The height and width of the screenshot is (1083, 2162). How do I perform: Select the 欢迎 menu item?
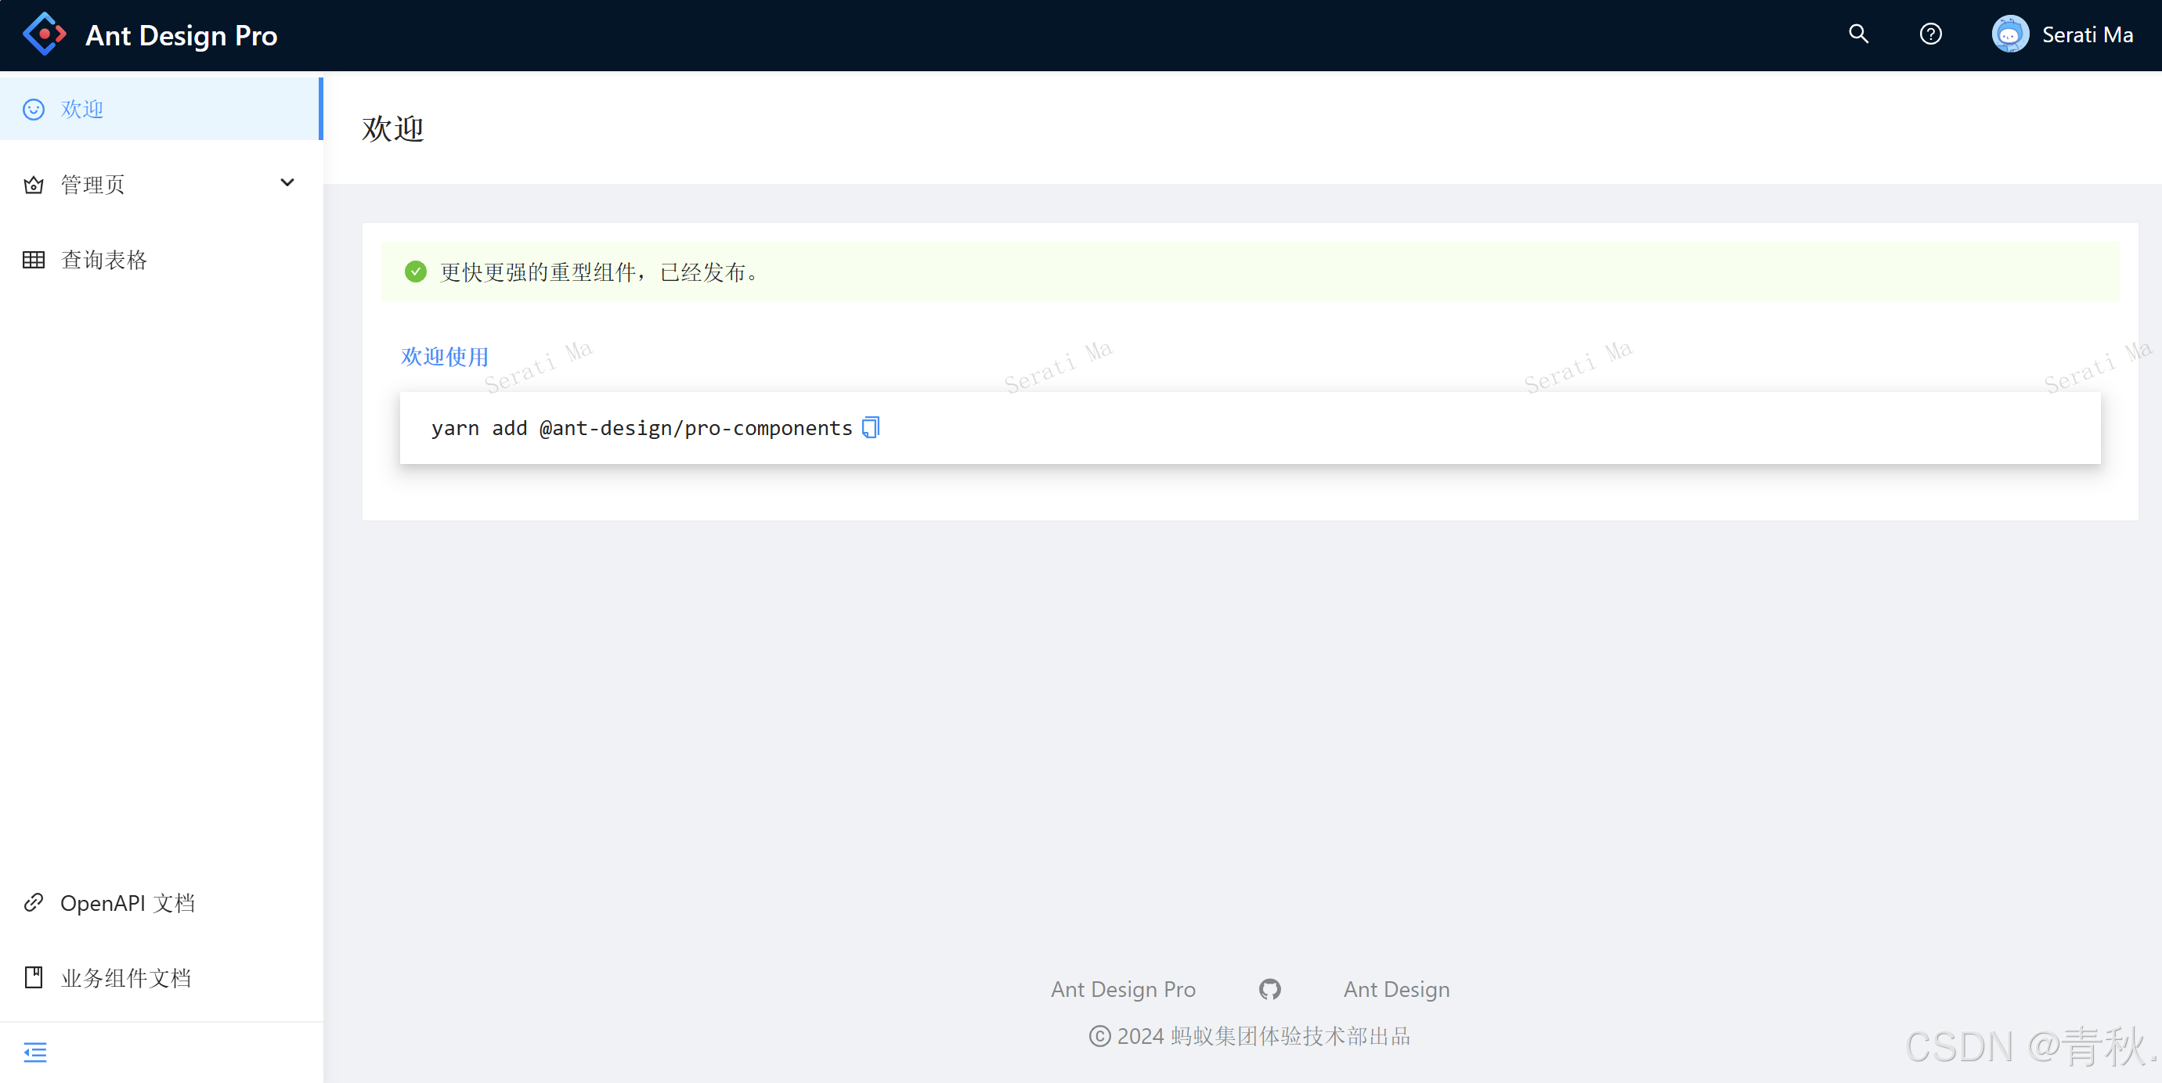pos(82,110)
